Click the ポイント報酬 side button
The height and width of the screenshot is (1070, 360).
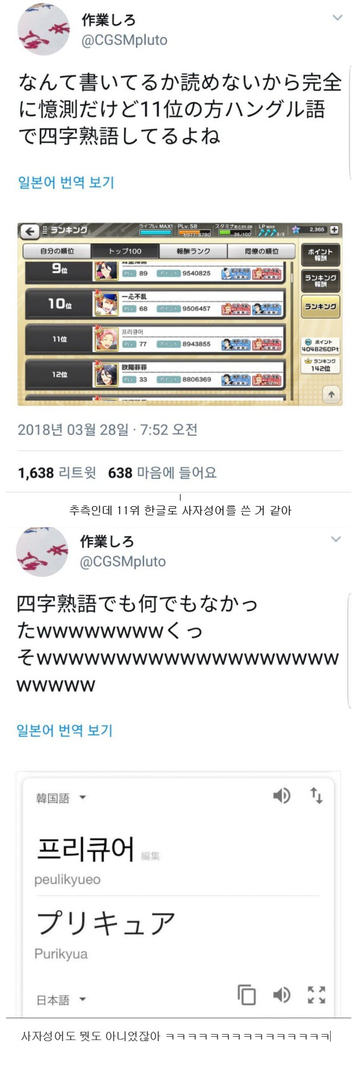[320, 254]
